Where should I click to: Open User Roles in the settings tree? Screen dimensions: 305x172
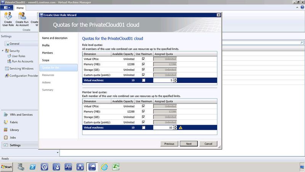point(18,56)
